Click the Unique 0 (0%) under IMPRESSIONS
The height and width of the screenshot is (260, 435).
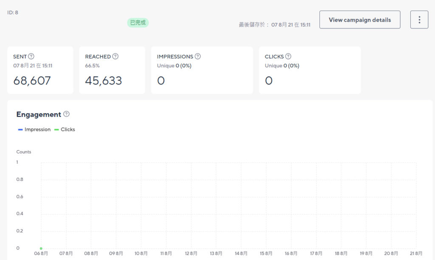(x=174, y=66)
